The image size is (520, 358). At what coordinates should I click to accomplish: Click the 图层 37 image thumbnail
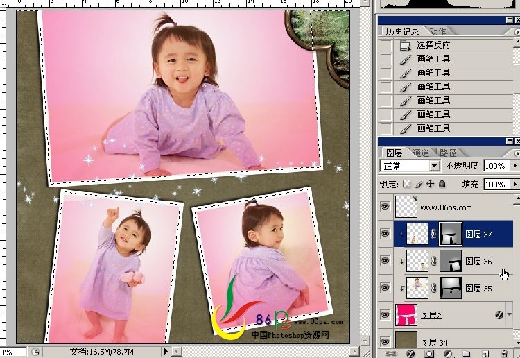(x=417, y=234)
